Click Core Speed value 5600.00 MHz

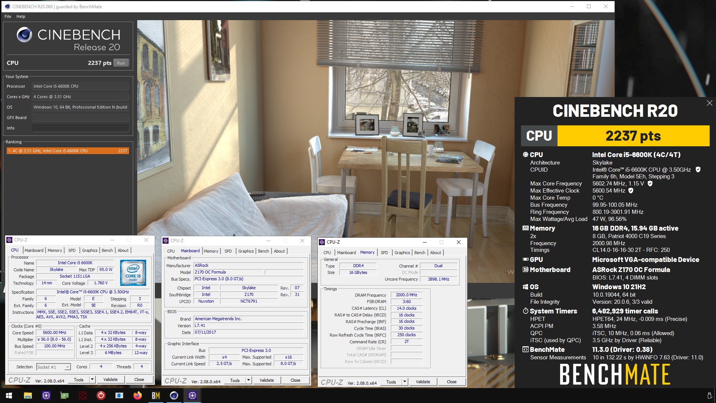54,332
